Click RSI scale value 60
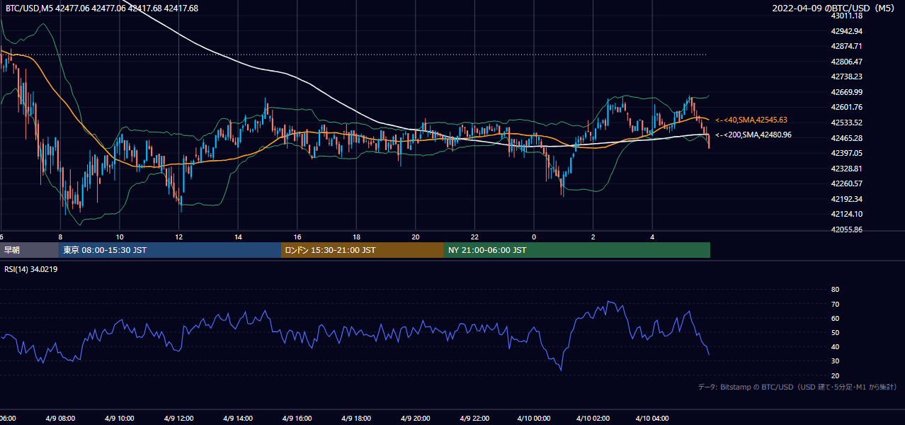The image size is (905, 425). (x=835, y=318)
